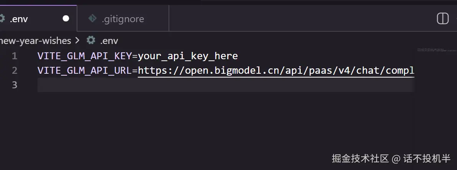Click the unsaved-changes dot on the .env tab
The width and height of the screenshot is (457, 170).
[66, 19]
